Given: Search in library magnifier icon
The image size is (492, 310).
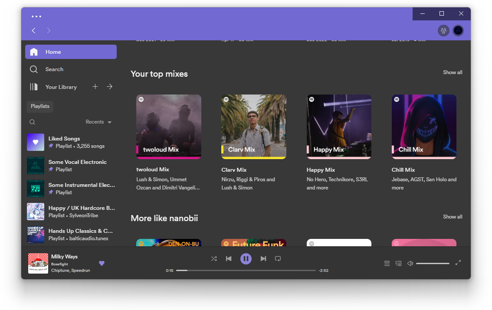Looking at the screenshot, I should (32, 122).
